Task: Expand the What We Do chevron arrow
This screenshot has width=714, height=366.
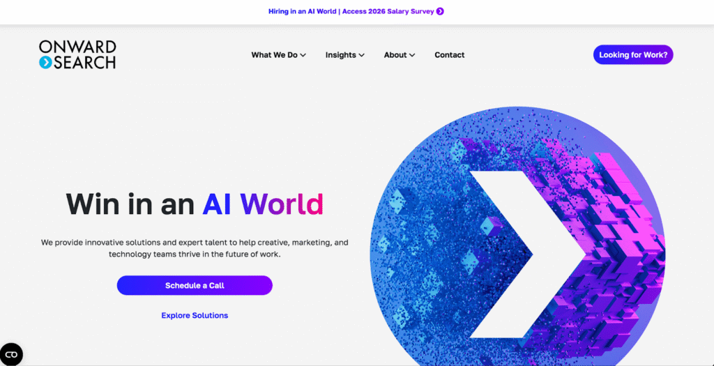Action: click(x=303, y=56)
